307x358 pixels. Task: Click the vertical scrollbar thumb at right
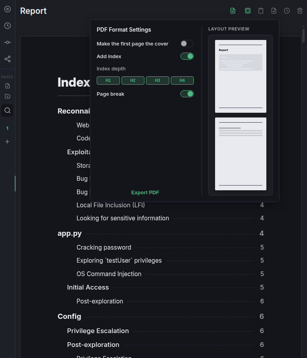(x=303, y=36)
